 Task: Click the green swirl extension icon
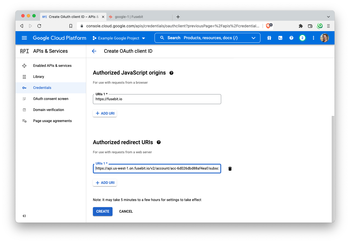click(320, 26)
